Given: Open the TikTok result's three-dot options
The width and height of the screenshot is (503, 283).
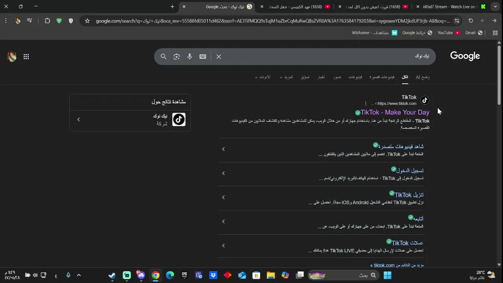Looking at the screenshot, I should 365,104.
